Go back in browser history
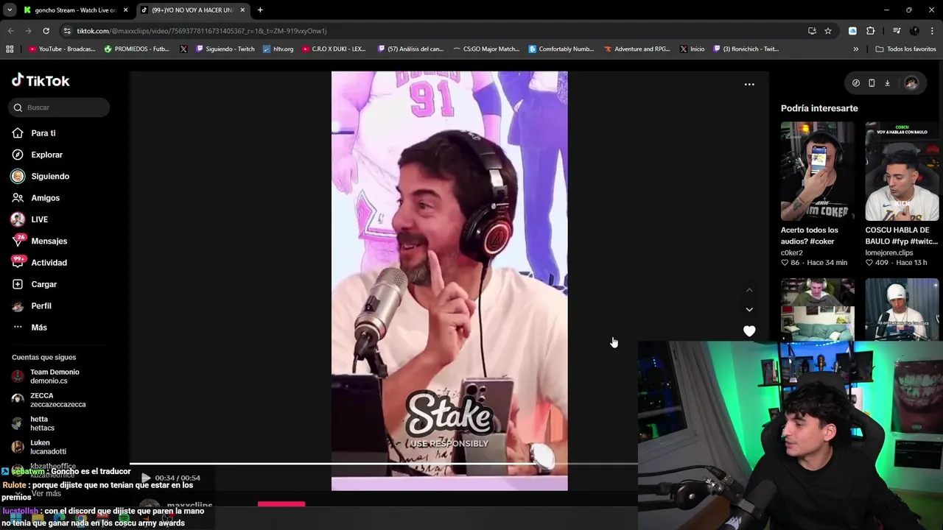Screen dimensions: 943x530 10,31
